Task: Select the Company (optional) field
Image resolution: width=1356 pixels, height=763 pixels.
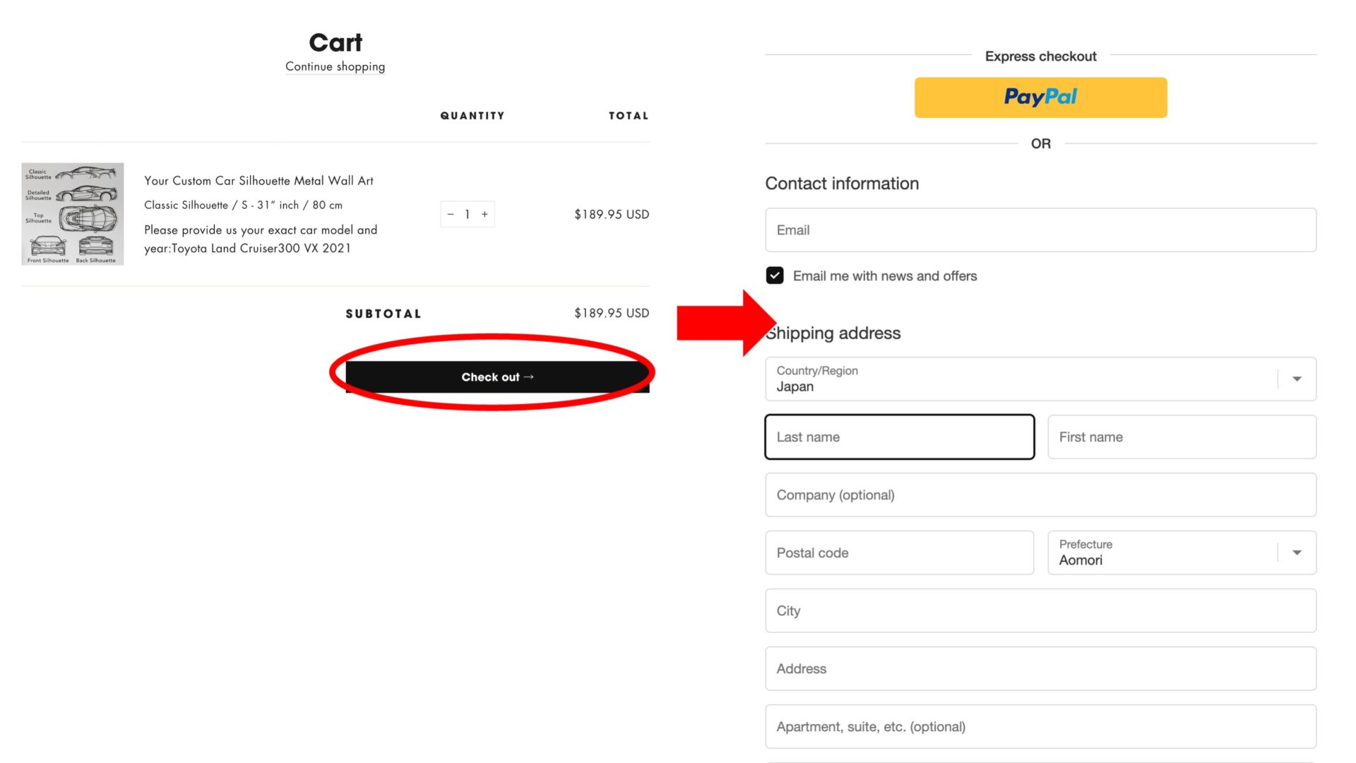Action: 1040,495
